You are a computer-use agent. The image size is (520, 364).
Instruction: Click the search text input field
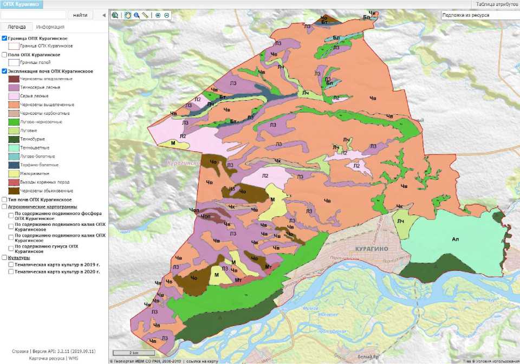coord(34,15)
